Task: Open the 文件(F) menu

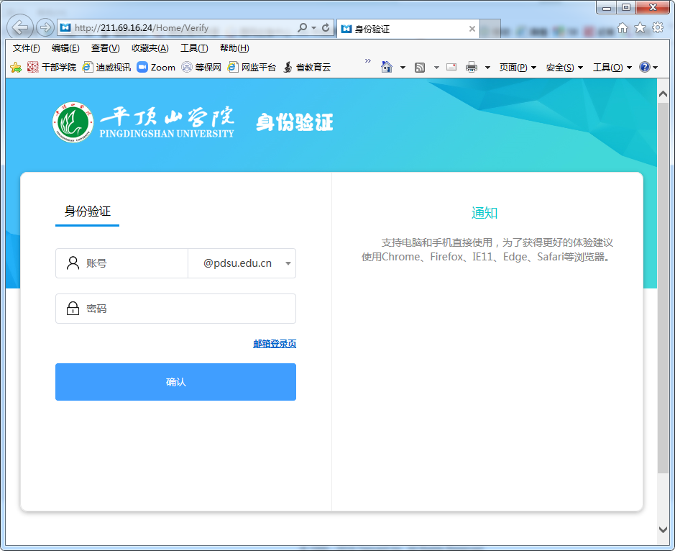Action: point(27,48)
